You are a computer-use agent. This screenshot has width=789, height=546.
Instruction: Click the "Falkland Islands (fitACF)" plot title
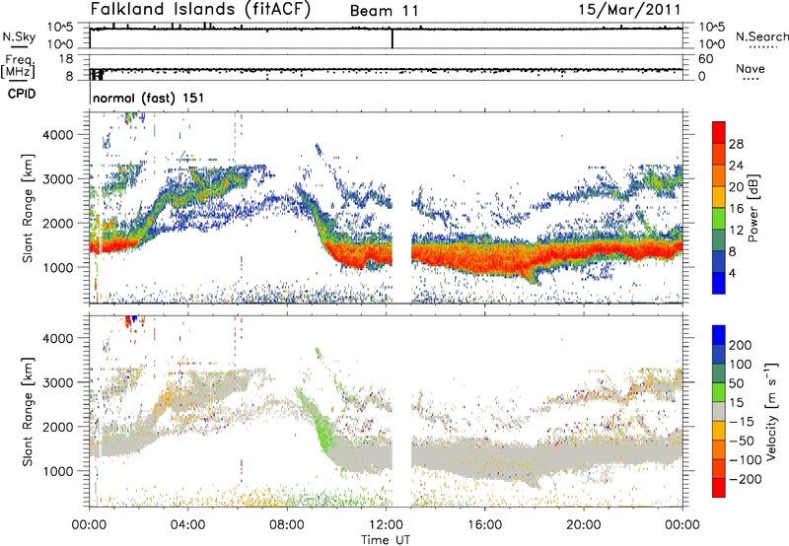tap(200, 9)
